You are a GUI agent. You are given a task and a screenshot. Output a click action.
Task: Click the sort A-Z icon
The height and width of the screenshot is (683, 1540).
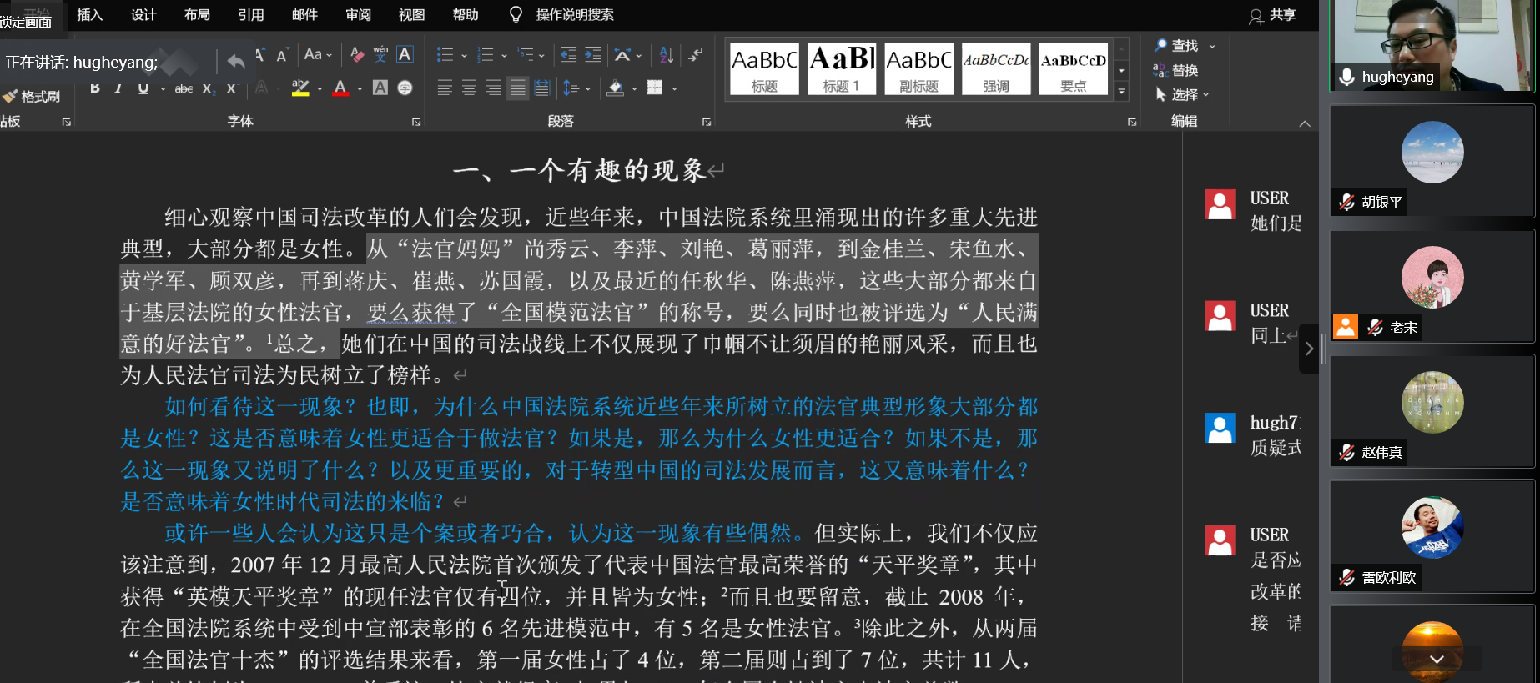pyautogui.click(x=666, y=55)
